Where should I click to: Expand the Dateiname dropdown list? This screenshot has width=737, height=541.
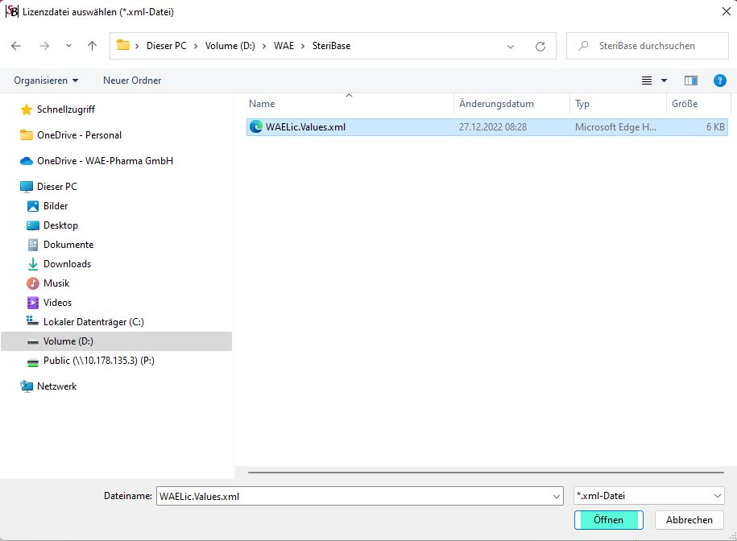pyautogui.click(x=557, y=497)
